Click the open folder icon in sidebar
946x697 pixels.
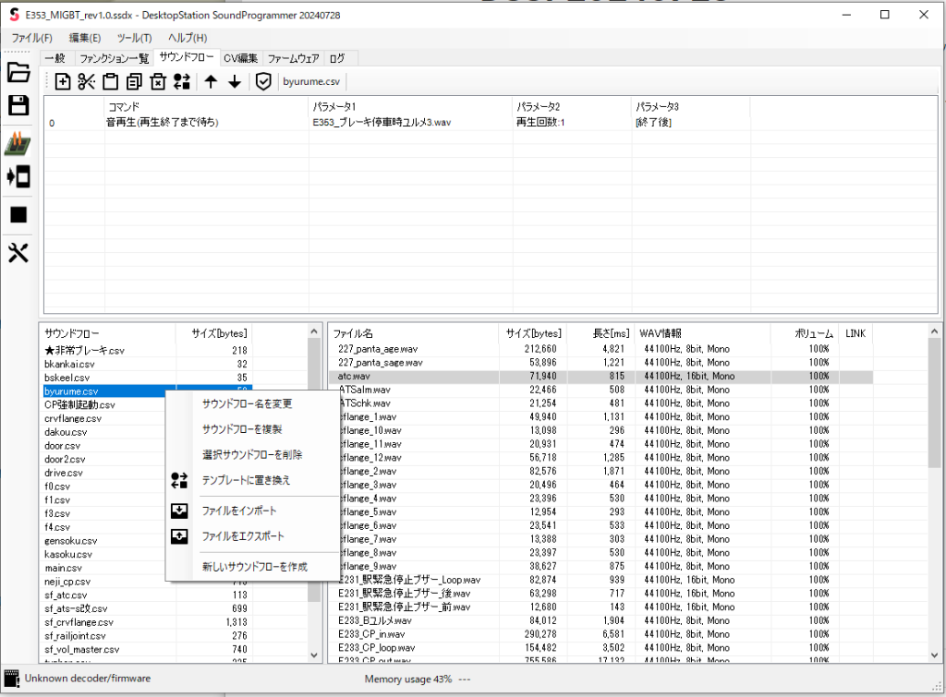(18, 72)
